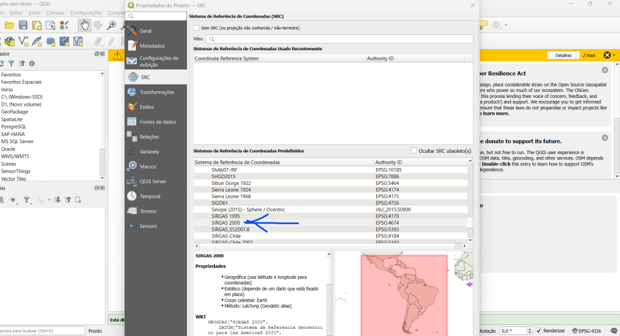Open the Editar menu
620x336 pixels.
pos(16,13)
